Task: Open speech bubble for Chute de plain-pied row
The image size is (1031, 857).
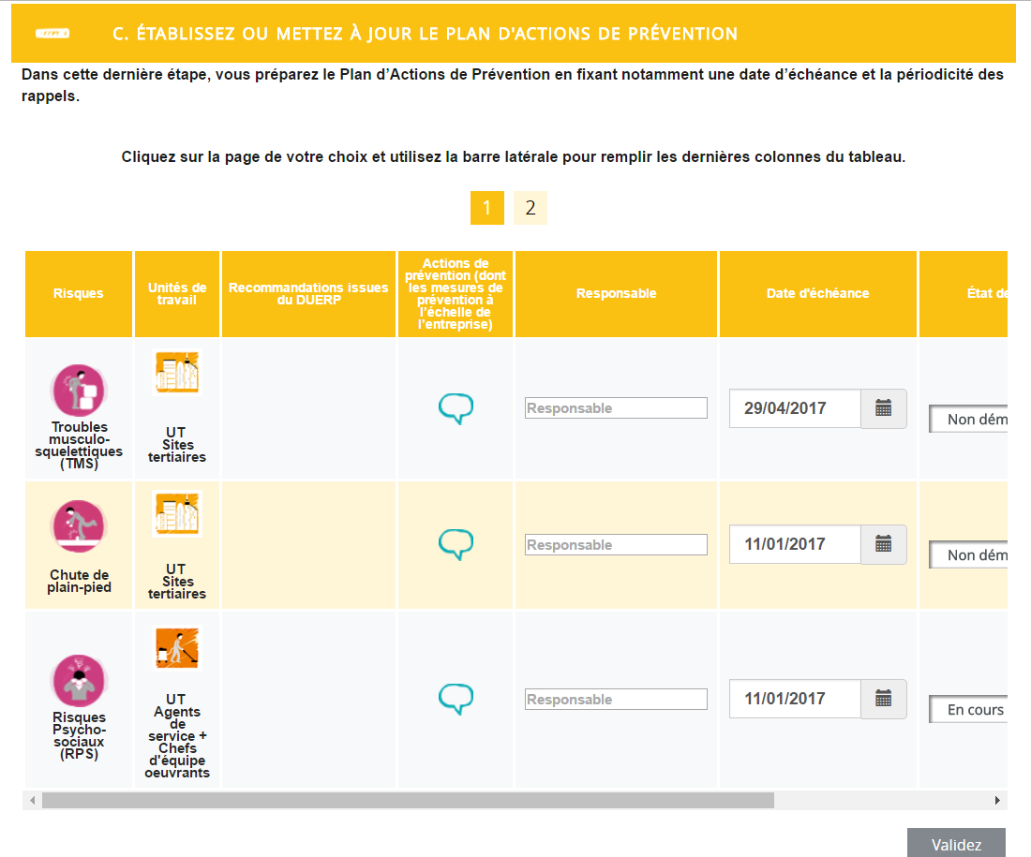Action: point(456,544)
